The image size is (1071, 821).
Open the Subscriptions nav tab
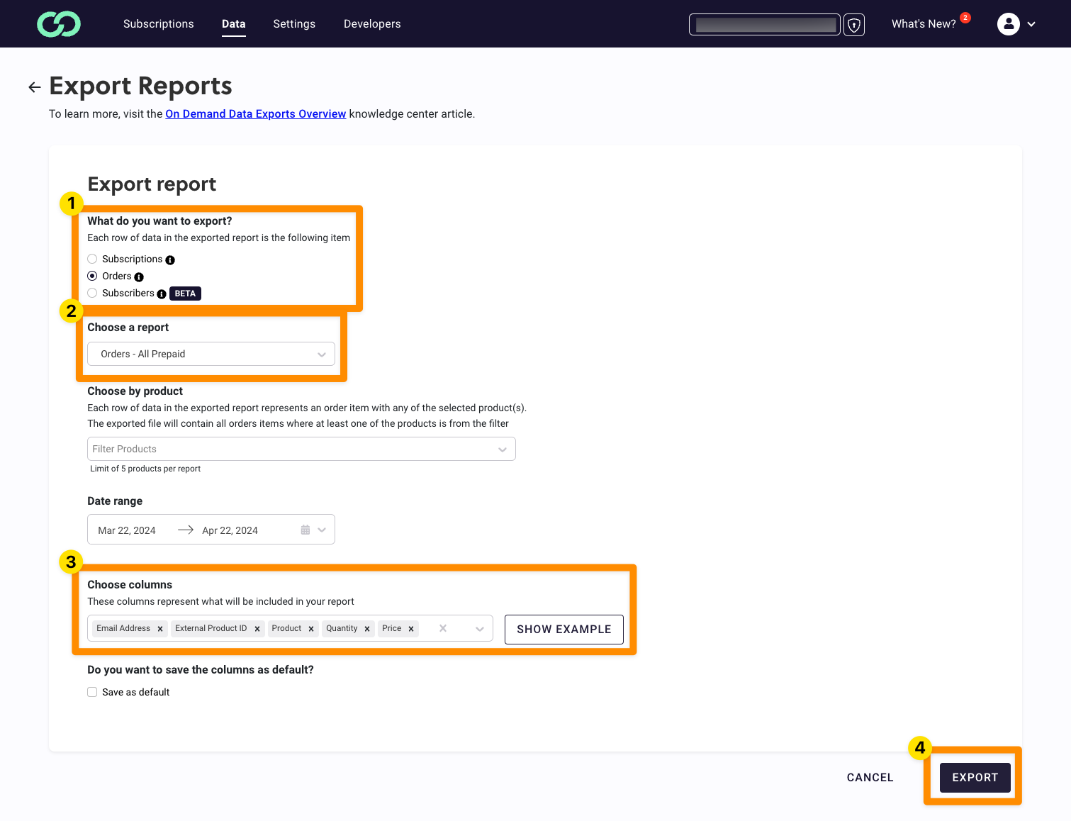(x=159, y=24)
